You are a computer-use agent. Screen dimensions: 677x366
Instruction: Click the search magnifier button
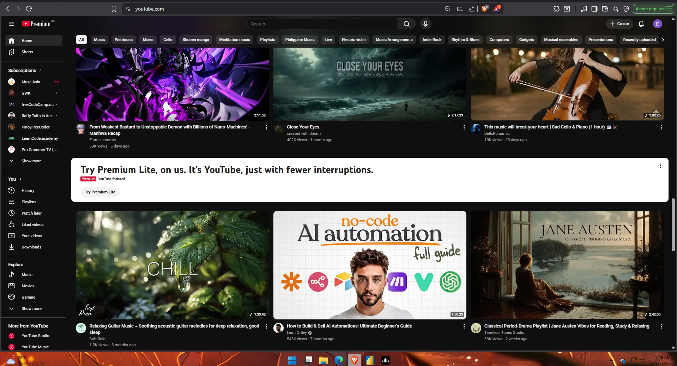coord(406,24)
